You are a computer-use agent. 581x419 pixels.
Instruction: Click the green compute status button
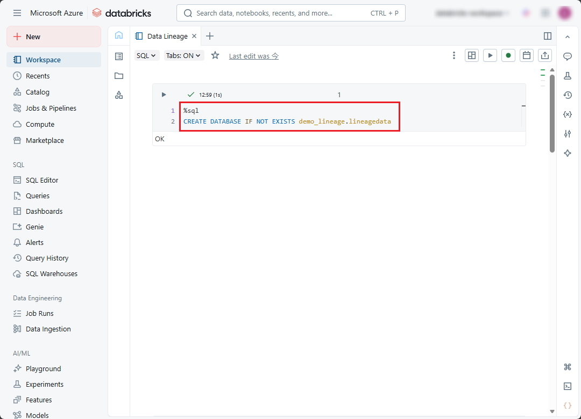(x=508, y=55)
